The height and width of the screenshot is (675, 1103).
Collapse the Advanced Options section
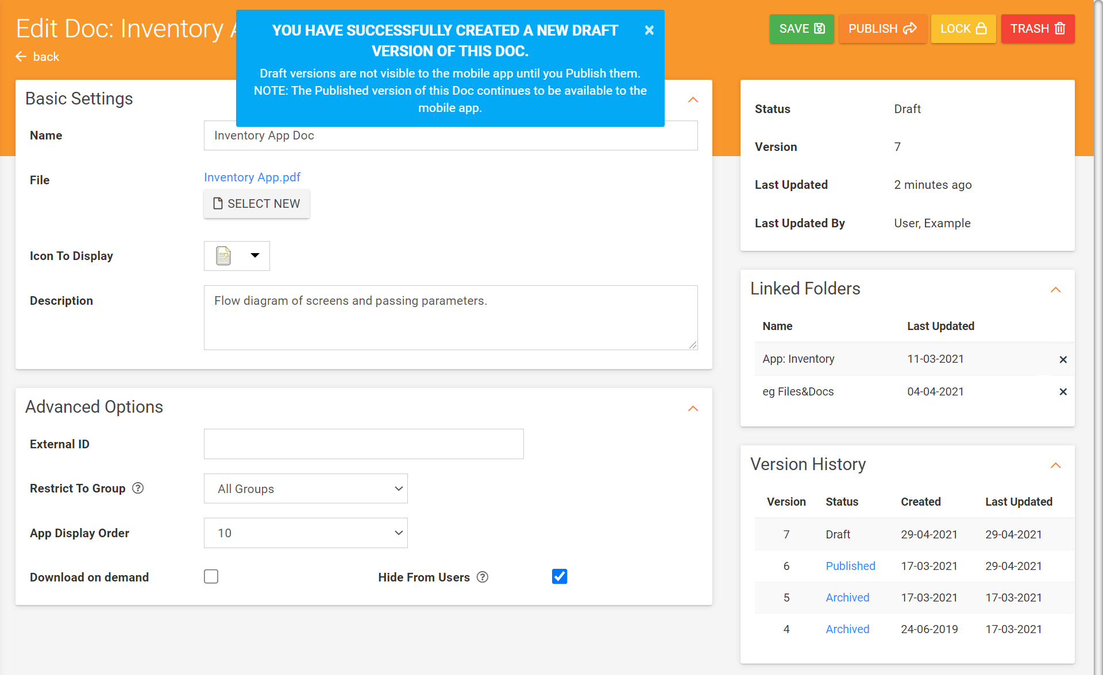pos(693,408)
